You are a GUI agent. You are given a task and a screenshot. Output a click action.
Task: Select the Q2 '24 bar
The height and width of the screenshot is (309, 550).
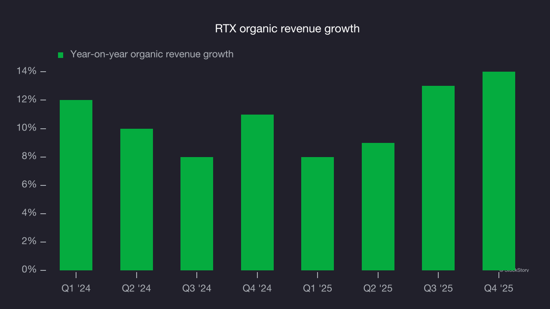pyautogui.click(x=137, y=200)
